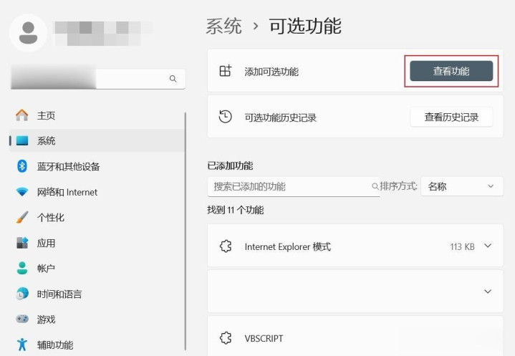
Task: Click the user profile avatar icon
Action: pyautogui.click(x=28, y=33)
